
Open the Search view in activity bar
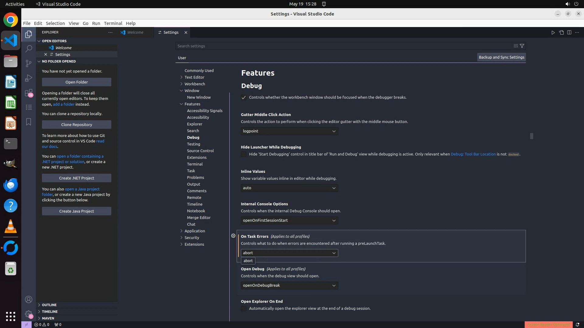click(29, 49)
